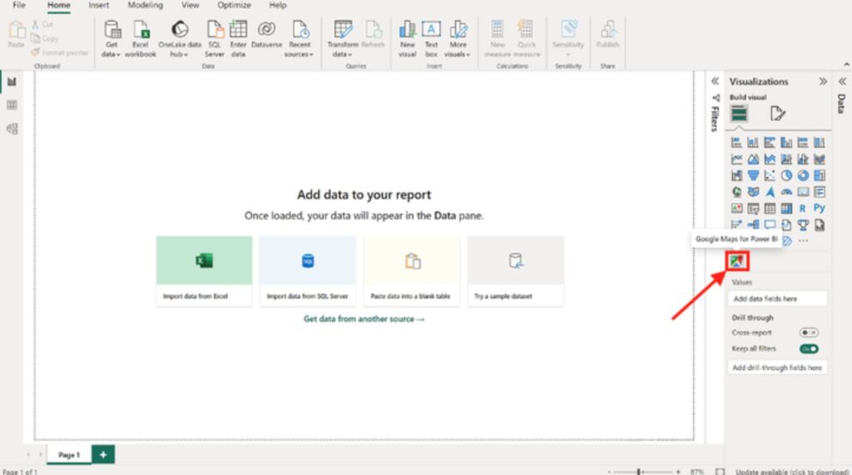Open the Get data dropdown

(x=111, y=49)
